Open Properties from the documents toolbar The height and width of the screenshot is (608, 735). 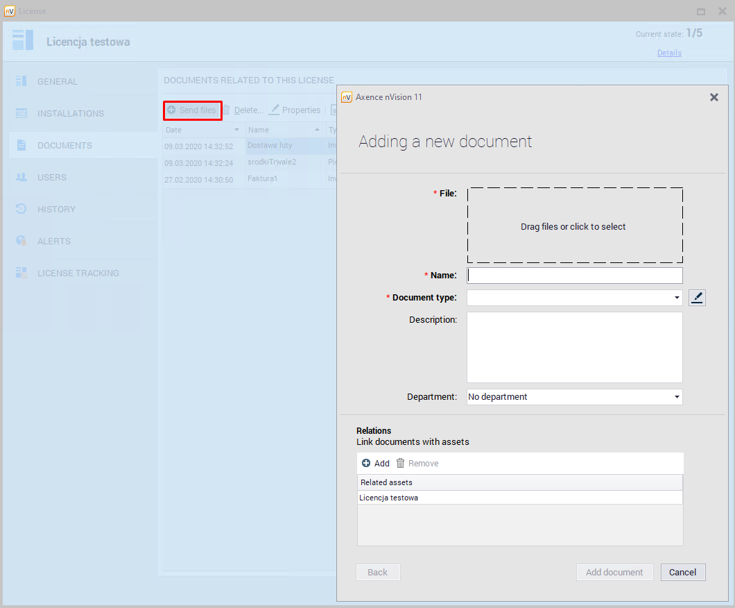pyautogui.click(x=295, y=110)
